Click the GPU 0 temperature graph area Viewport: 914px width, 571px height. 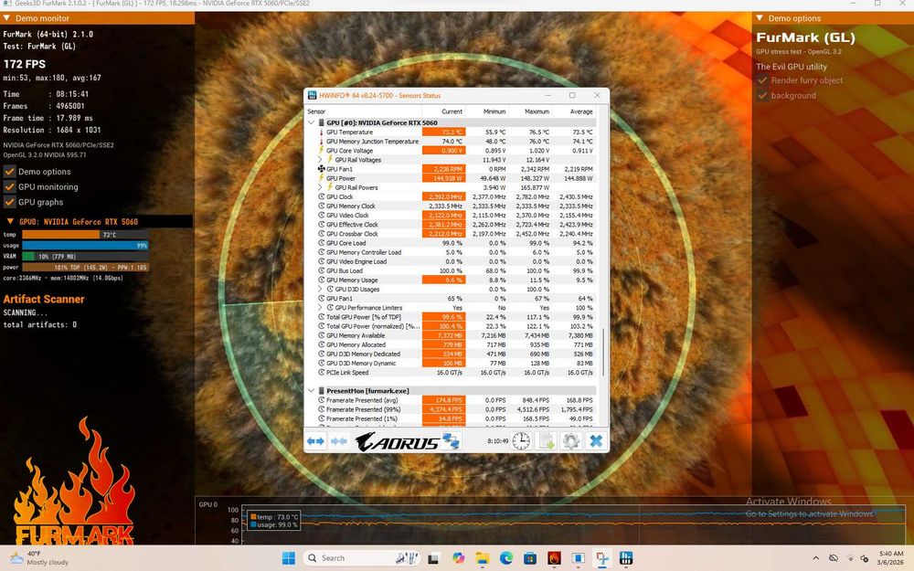click(574, 524)
